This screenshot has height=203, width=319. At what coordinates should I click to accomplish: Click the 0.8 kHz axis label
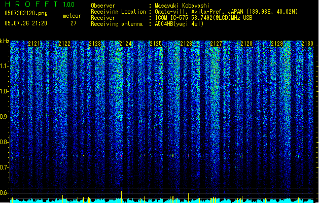pos(4,142)
